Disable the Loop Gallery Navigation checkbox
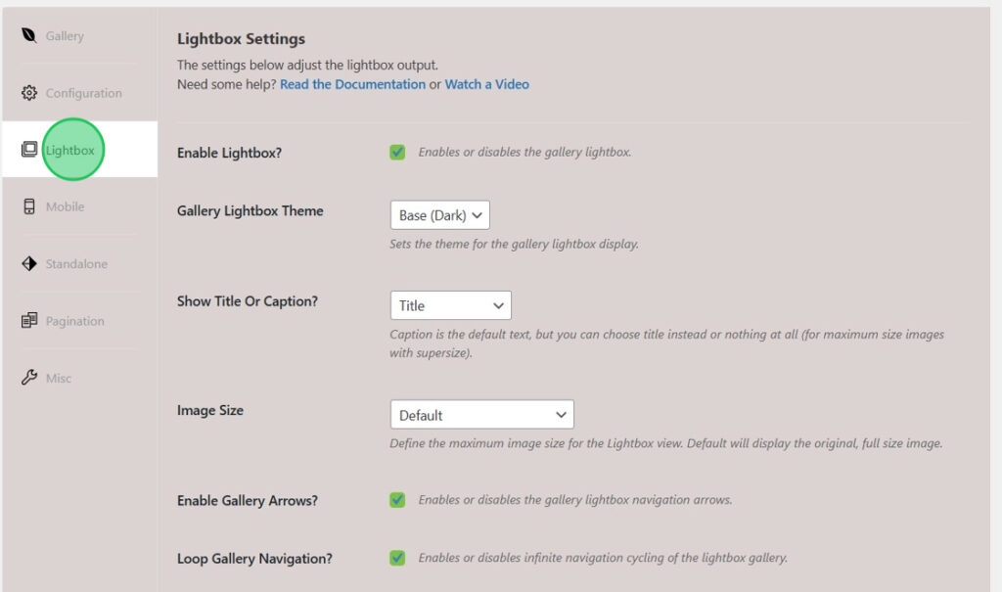This screenshot has width=1002, height=592. click(x=397, y=558)
